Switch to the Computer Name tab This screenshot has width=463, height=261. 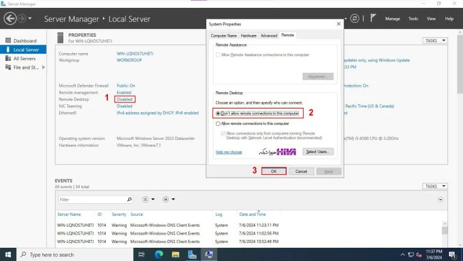224,36
